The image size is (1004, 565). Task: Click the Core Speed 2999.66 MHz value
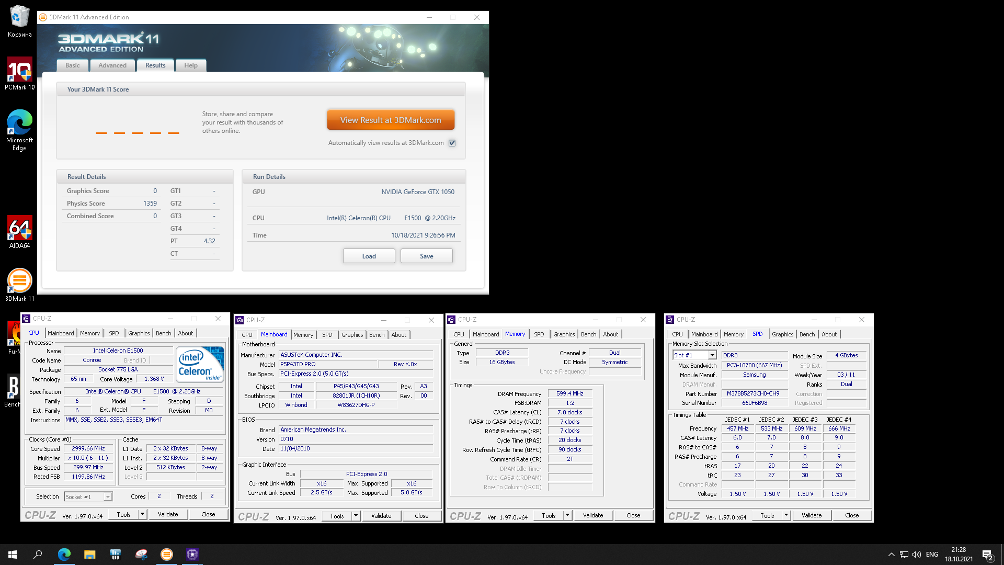88,448
